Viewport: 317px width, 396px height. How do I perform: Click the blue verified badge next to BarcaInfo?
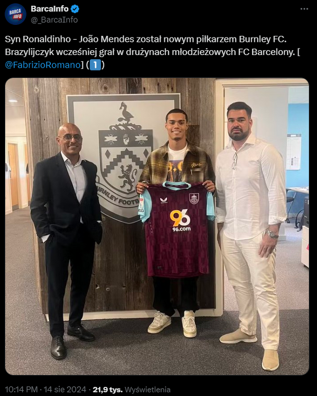tap(74, 9)
